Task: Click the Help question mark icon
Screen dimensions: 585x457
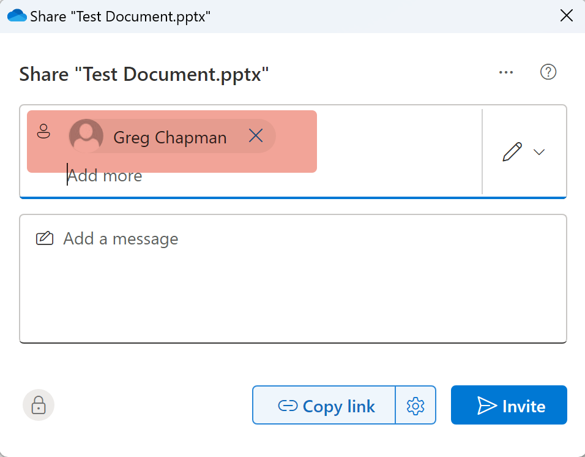Action: tap(548, 72)
